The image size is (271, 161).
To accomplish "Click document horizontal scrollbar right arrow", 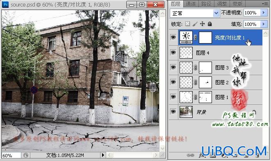I will pos(156,155).
